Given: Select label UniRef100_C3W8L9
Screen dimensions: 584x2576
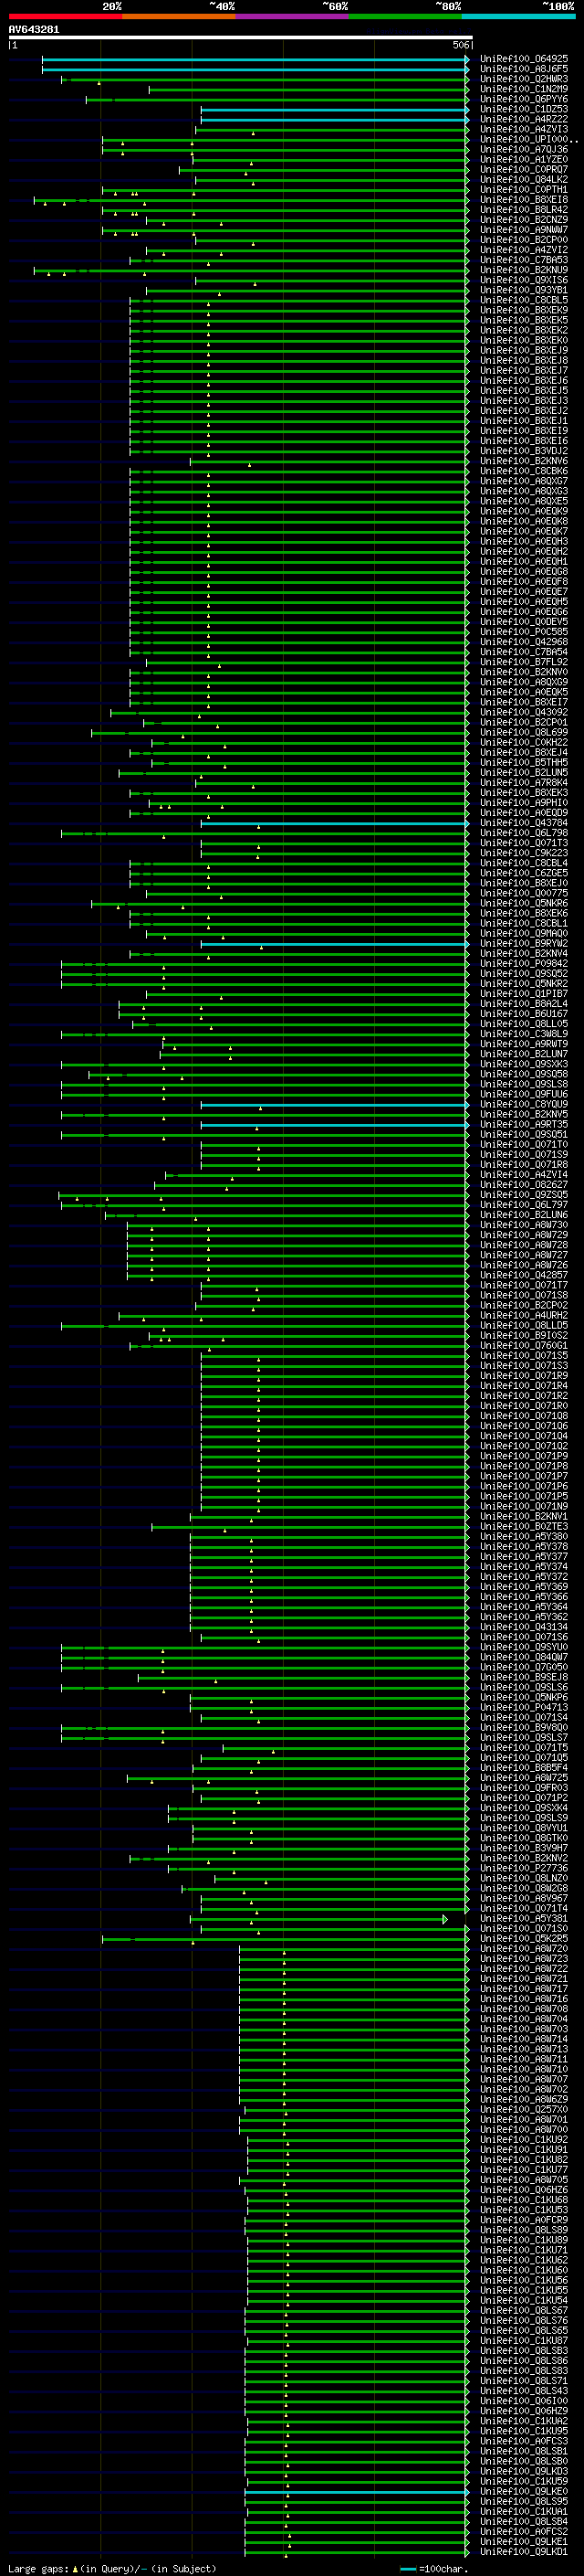Looking at the screenshot, I should [x=524, y=1034].
